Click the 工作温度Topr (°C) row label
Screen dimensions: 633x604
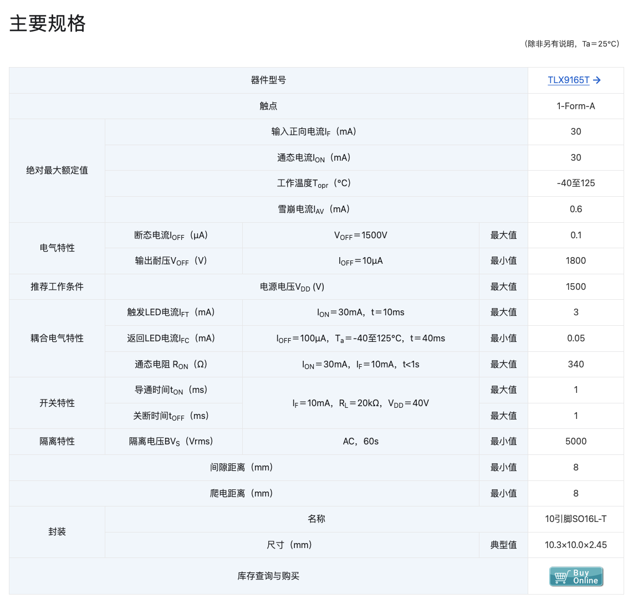coord(314,183)
